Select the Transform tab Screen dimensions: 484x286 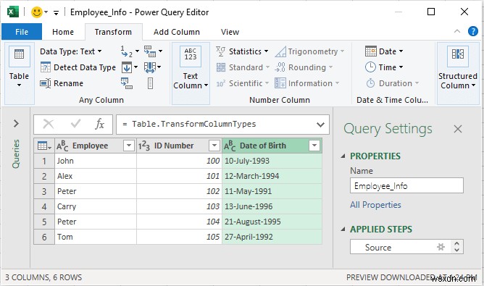click(x=113, y=32)
